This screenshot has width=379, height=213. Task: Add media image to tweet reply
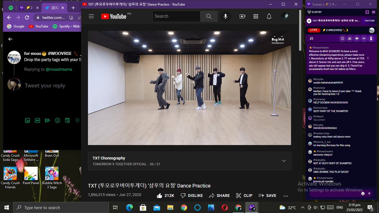pyautogui.click(x=27, y=120)
